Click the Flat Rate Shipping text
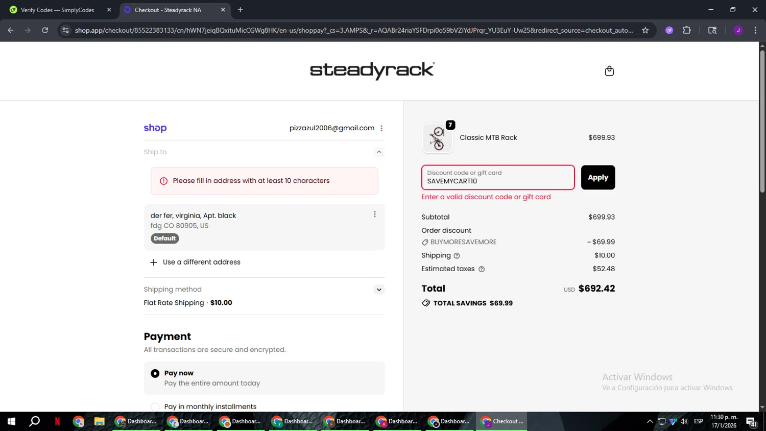Image resolution: width=766 pixels, height=431 pixels. click(174, 303)
